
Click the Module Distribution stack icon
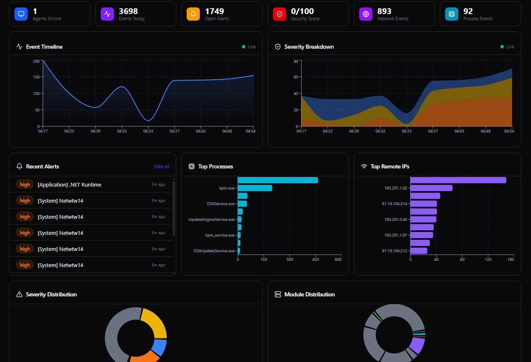(277, 294)
